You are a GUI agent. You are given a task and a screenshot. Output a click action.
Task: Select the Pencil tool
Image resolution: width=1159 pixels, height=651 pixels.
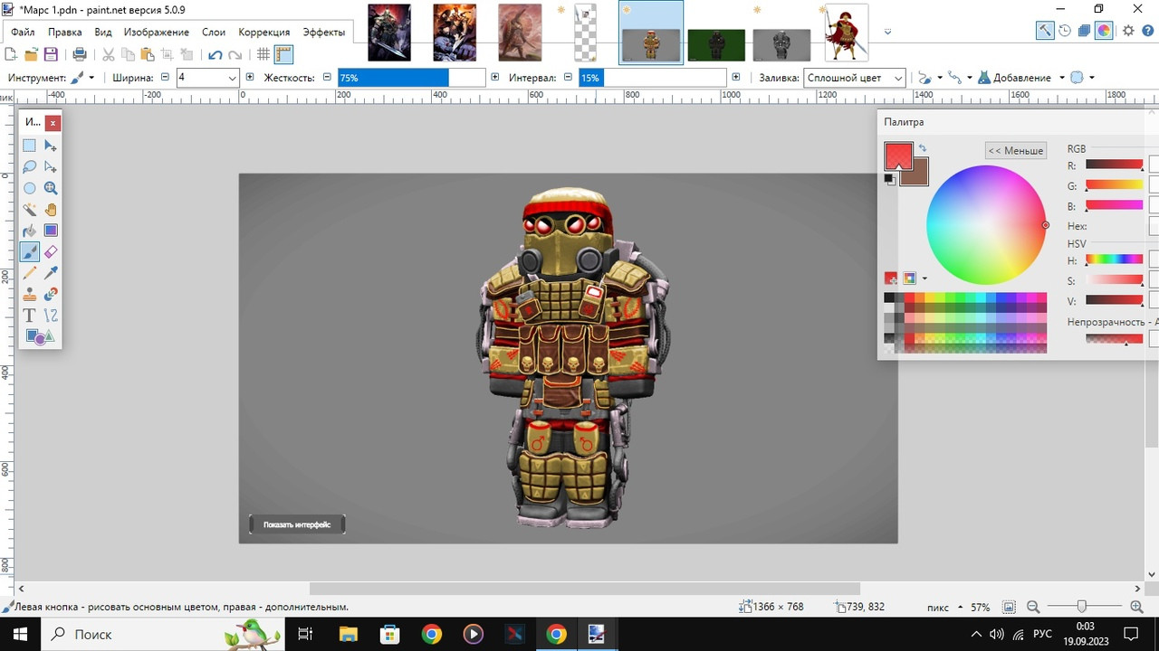tap(30, 273)
